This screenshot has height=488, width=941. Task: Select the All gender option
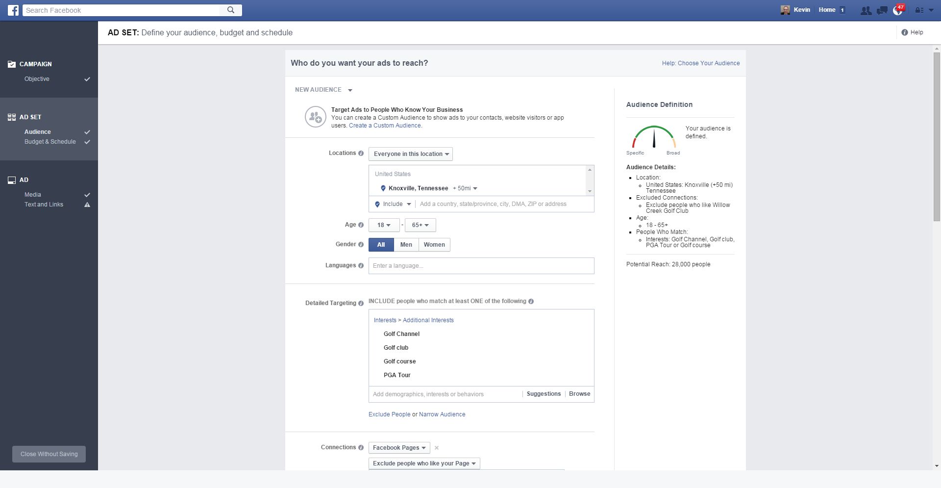[381, 245]
